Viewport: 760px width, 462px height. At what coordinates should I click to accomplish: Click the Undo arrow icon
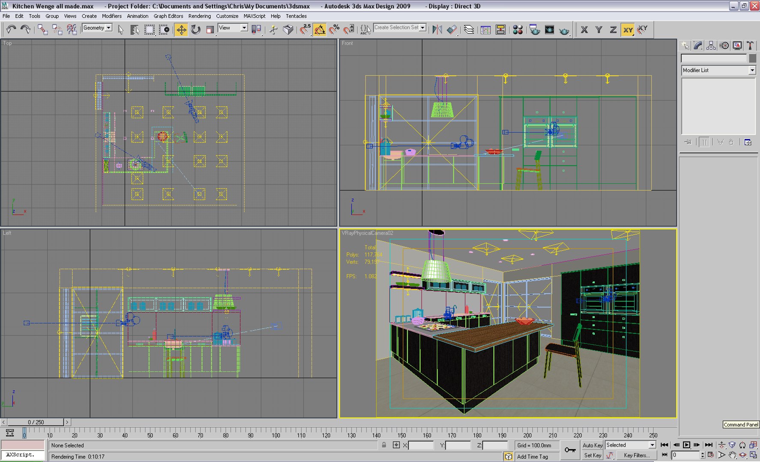pos(11,30)
